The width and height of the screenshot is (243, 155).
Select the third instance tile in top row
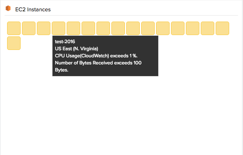coord(44,28)
